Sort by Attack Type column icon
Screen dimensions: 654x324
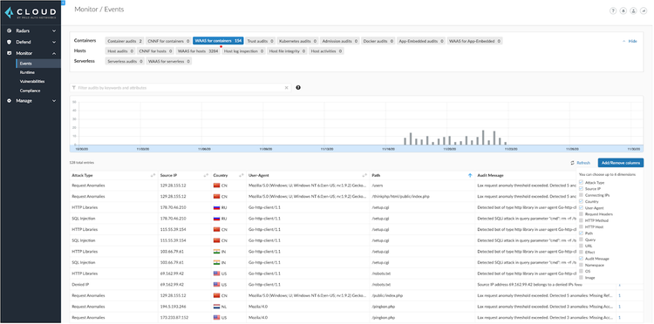[x=153, y=176]
